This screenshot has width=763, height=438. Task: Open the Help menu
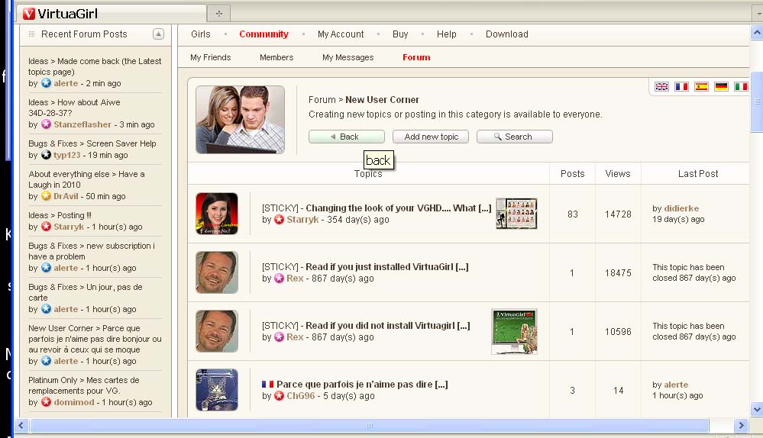446,34
